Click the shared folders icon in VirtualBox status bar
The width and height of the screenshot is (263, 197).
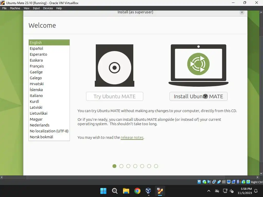pyautogui.click(x=224, y=182)
